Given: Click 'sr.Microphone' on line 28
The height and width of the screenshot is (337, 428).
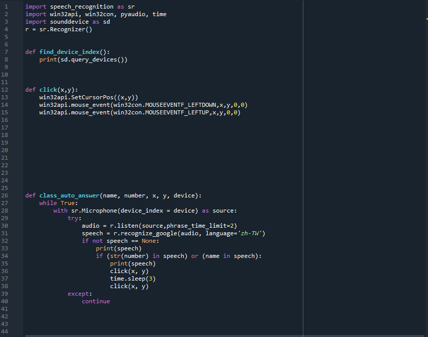Looking at the screenshot, I should (94, 211).
